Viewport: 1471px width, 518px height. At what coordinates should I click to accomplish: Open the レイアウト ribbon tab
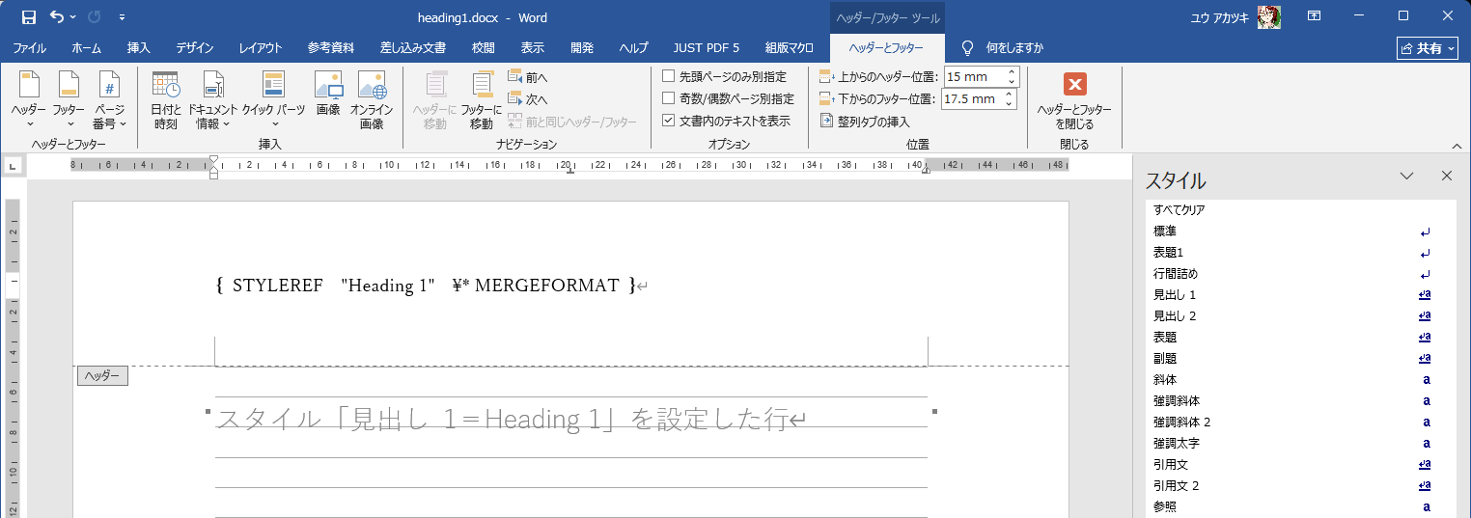tap(261, 47)
